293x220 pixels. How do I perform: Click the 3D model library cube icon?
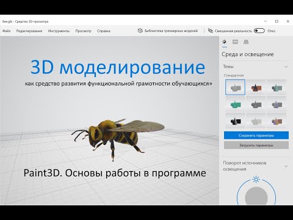point(140,31)
